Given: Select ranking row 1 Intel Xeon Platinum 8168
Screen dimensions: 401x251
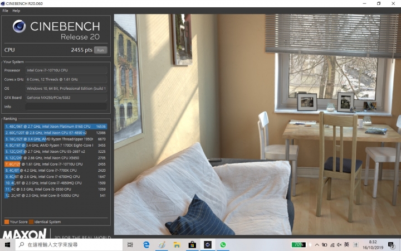Looking at the screenshot, I should [x=56, y=127].
